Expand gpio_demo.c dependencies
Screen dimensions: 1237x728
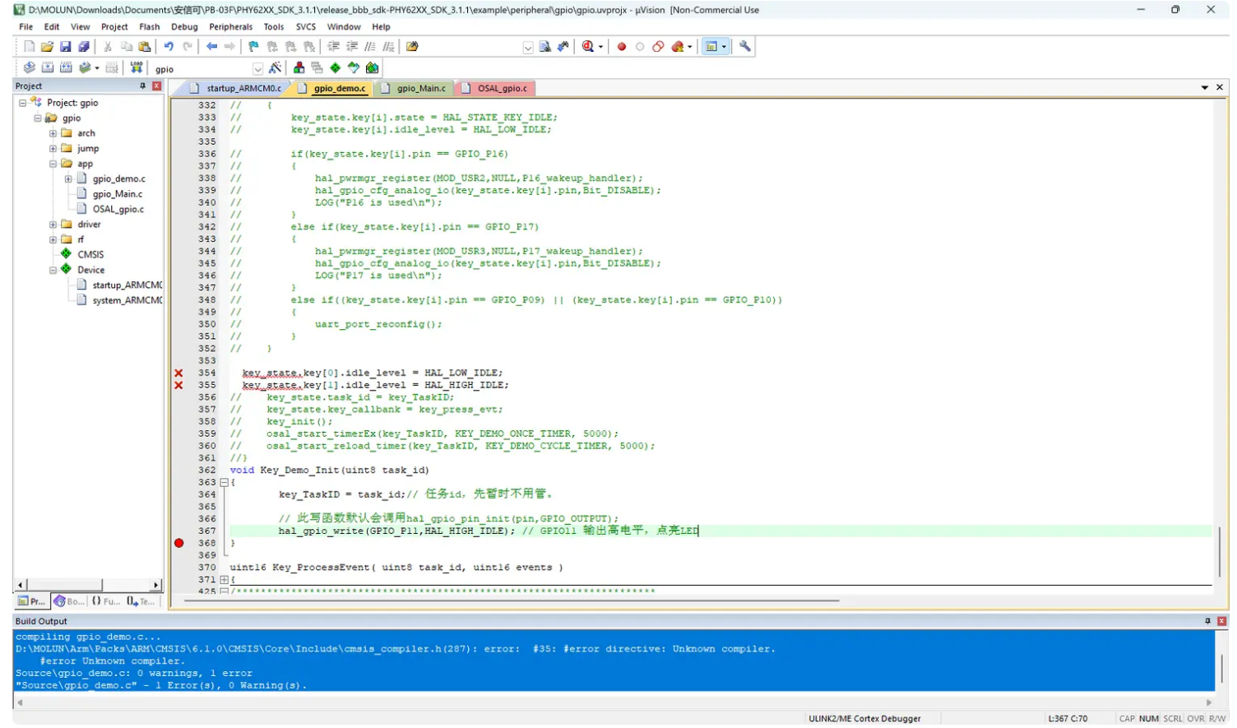[68, 179]
